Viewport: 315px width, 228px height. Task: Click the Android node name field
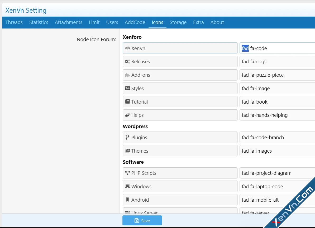click(180, 200)
